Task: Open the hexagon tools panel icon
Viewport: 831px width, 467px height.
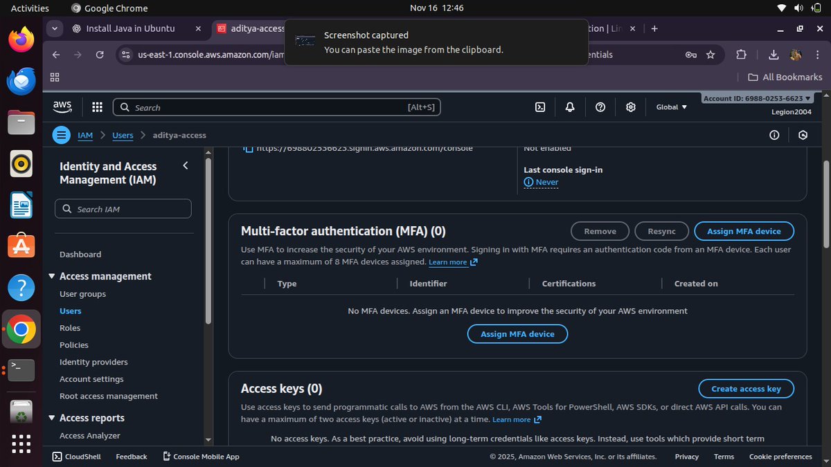Action: [803, 135]
